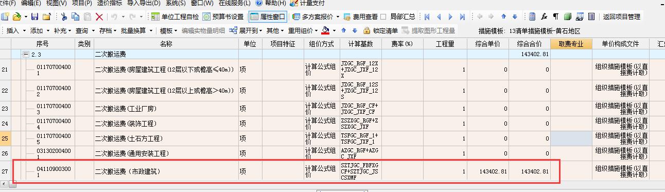Open the 项目(P) menu
Screen dimensions: 665x192
(82, 3)
